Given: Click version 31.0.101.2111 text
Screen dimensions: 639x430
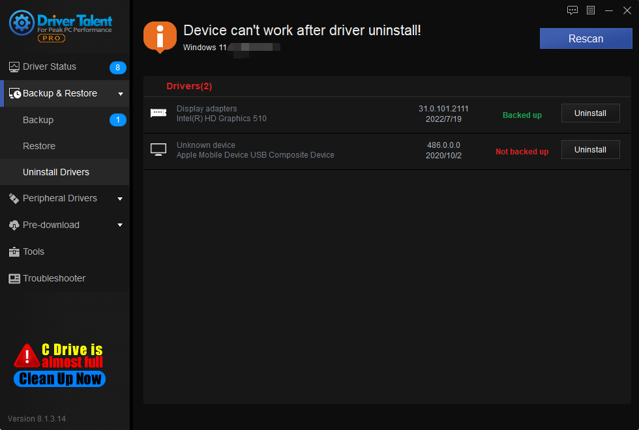Looking at the screenshot, I should 443,109.
